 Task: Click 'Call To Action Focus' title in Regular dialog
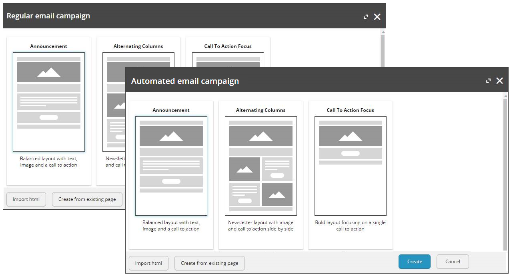228,46
